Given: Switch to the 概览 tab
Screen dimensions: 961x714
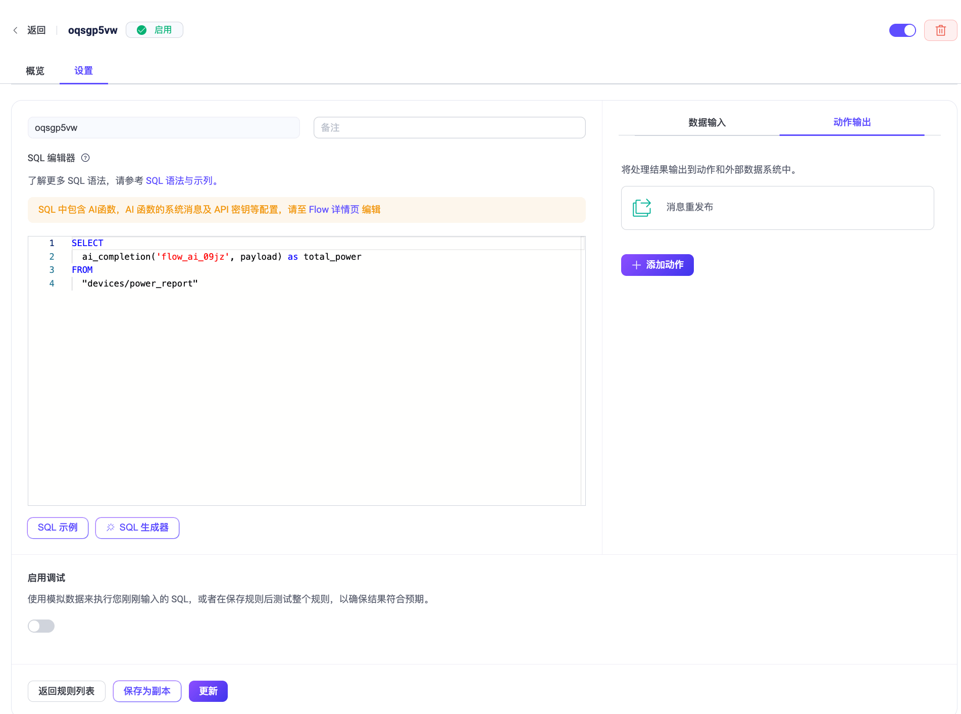Looking at the screenshot, I should [x=35, y=71].
